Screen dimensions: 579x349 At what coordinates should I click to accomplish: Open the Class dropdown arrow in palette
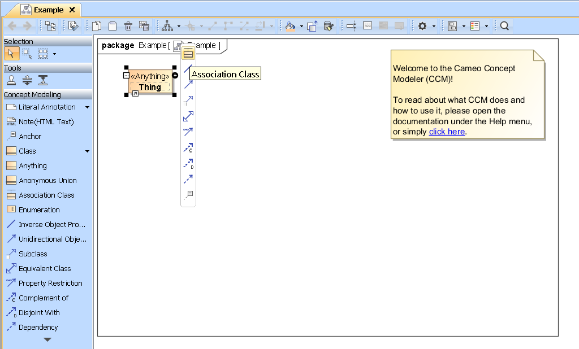[x=87, y=151]
